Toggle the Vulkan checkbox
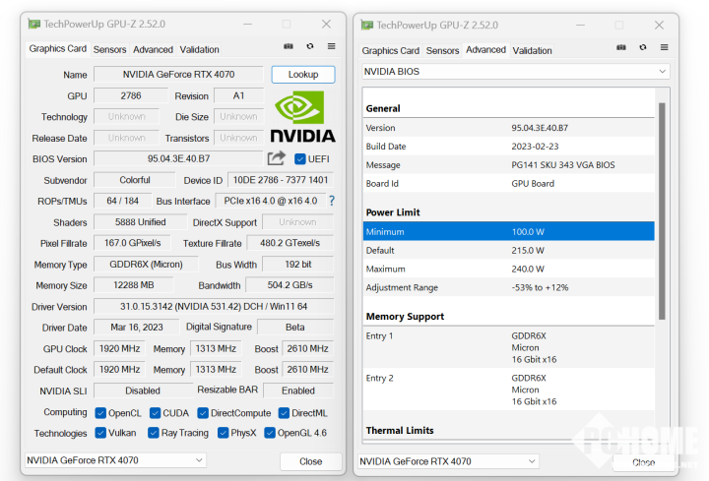 (100, 433)
